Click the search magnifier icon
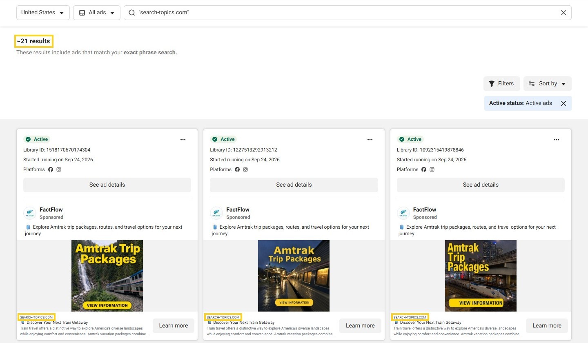The width and height of the screenshot is (588, 343). [x=131, y=13]
